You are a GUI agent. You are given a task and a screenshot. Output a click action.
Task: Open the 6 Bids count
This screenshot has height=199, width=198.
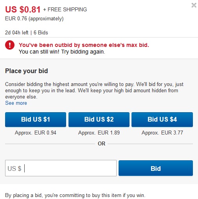(41, 32)
